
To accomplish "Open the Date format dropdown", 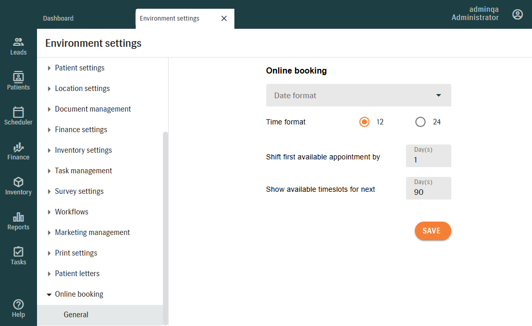I will coord(358,96).
